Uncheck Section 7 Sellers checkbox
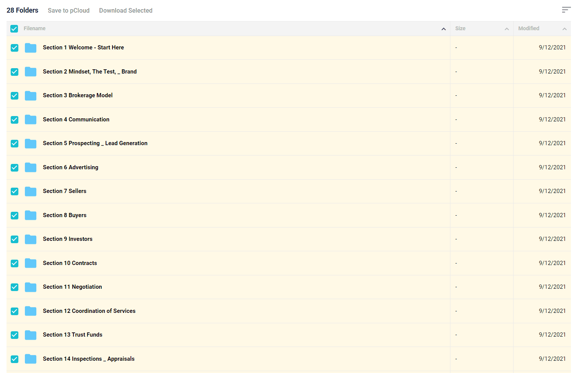 15,191
